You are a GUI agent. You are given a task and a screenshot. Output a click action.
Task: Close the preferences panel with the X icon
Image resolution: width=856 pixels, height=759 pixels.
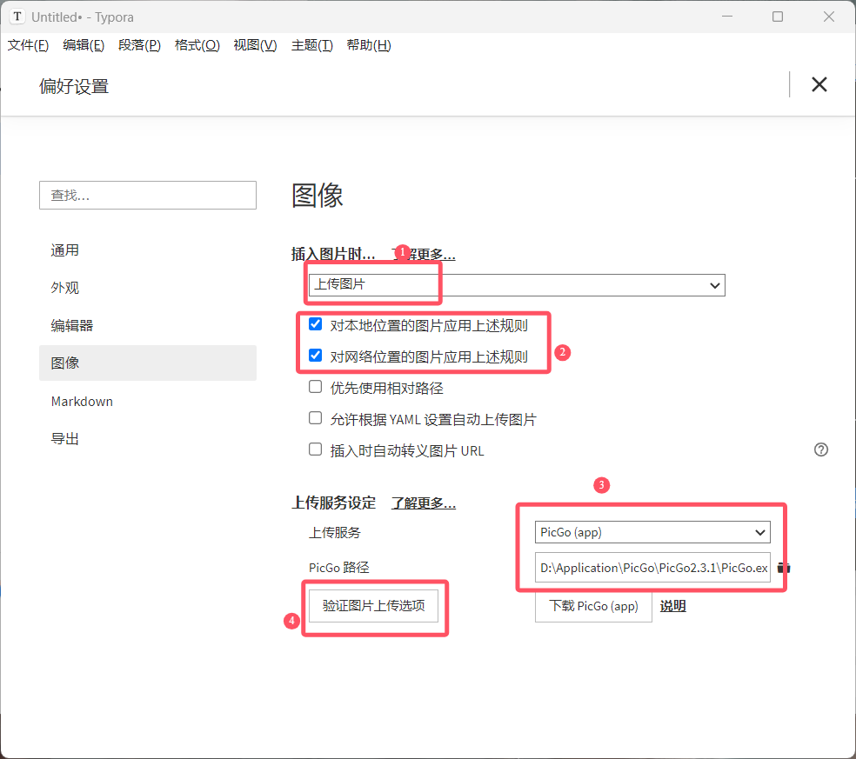click(x=819, y=84)
